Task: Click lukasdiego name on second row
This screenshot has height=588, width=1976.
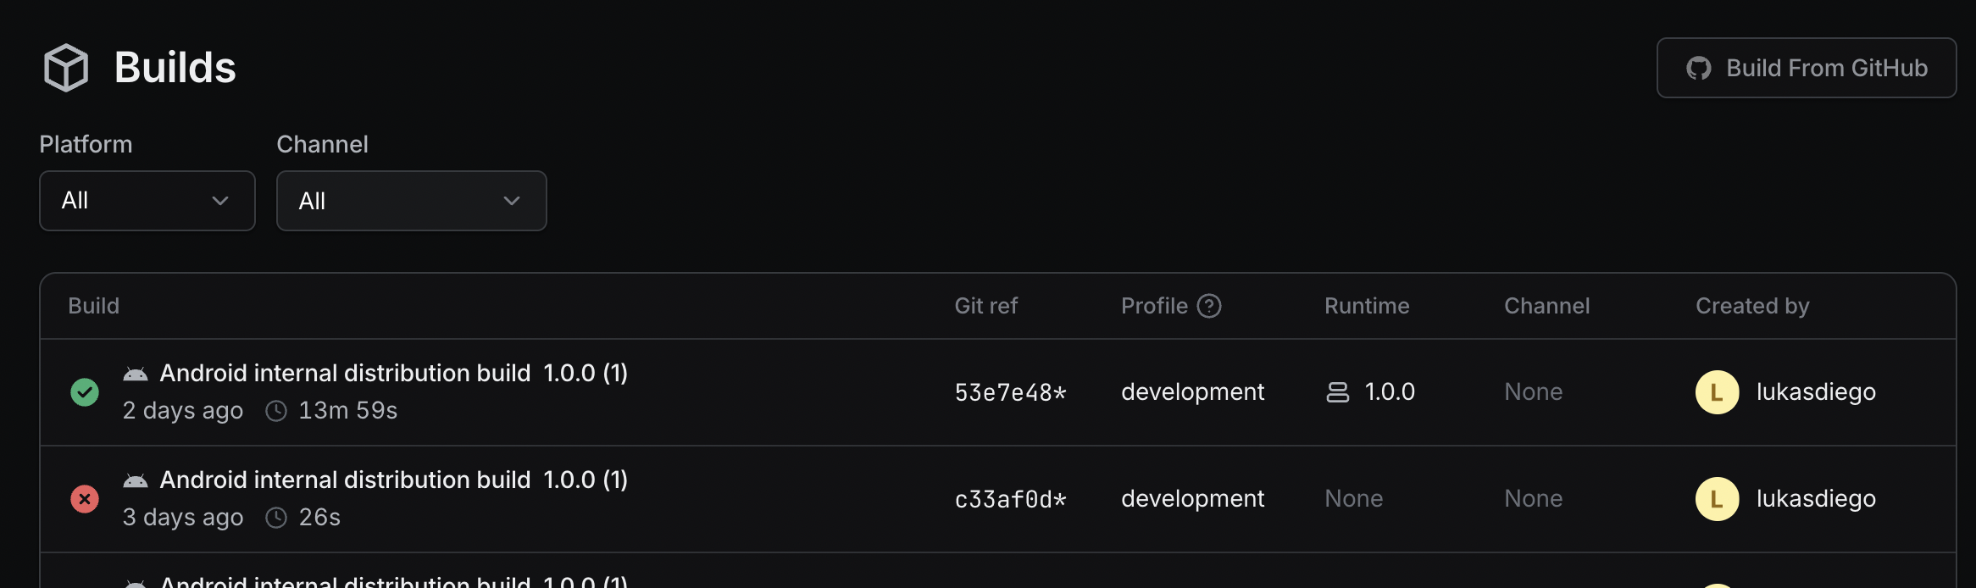Action: (x=1816, y=498)
